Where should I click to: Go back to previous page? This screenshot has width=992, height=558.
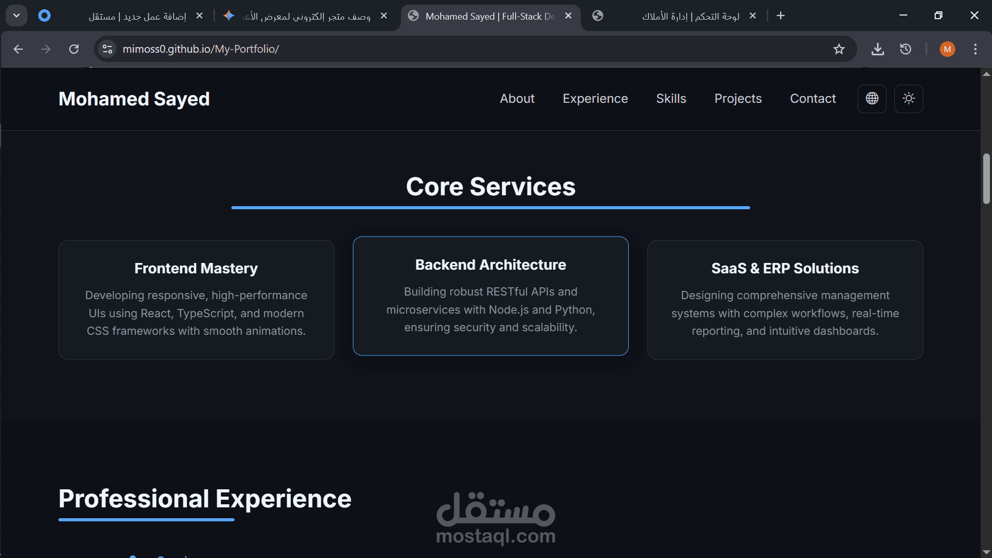point(18,49)
